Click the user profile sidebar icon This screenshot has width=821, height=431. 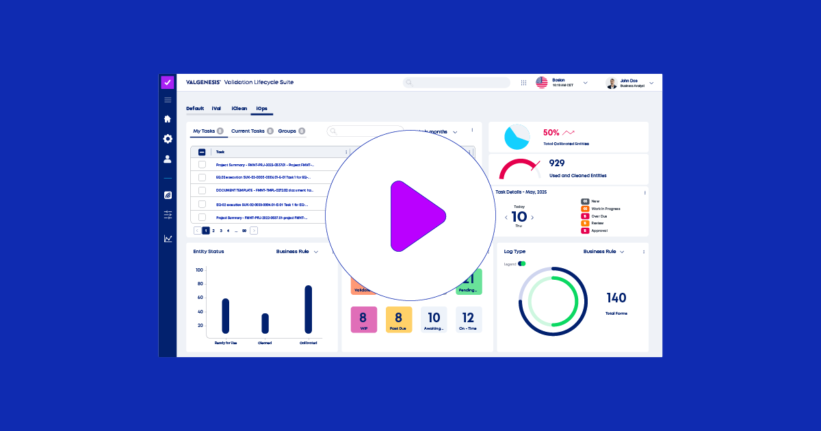pos(168,159)
